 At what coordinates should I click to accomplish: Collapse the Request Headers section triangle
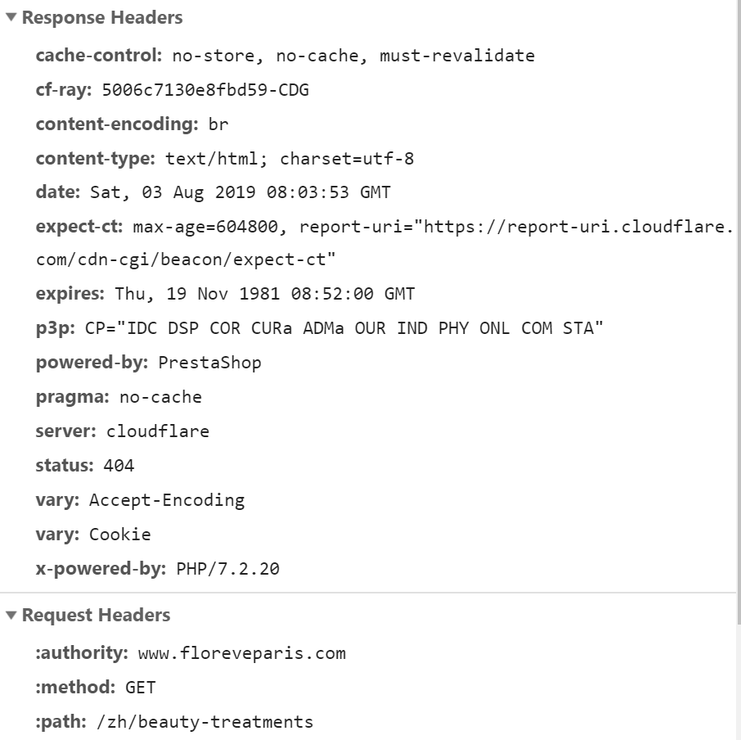[11, 616]
